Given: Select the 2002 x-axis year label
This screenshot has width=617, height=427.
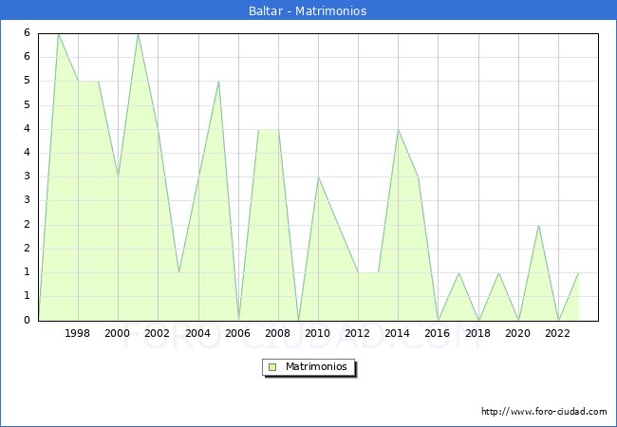Looking at the screenshot, I should (x=158, y=333).
